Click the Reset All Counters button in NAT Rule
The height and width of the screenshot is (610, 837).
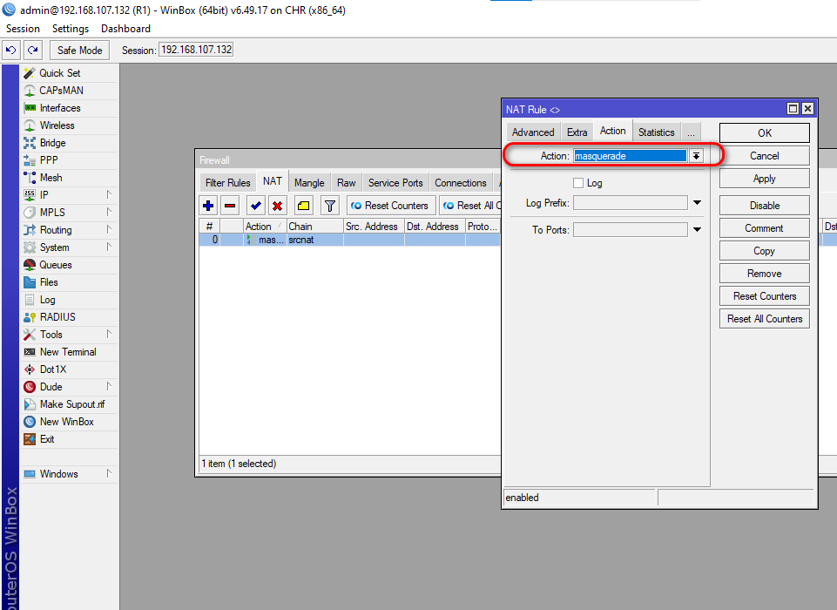[764, 319]
